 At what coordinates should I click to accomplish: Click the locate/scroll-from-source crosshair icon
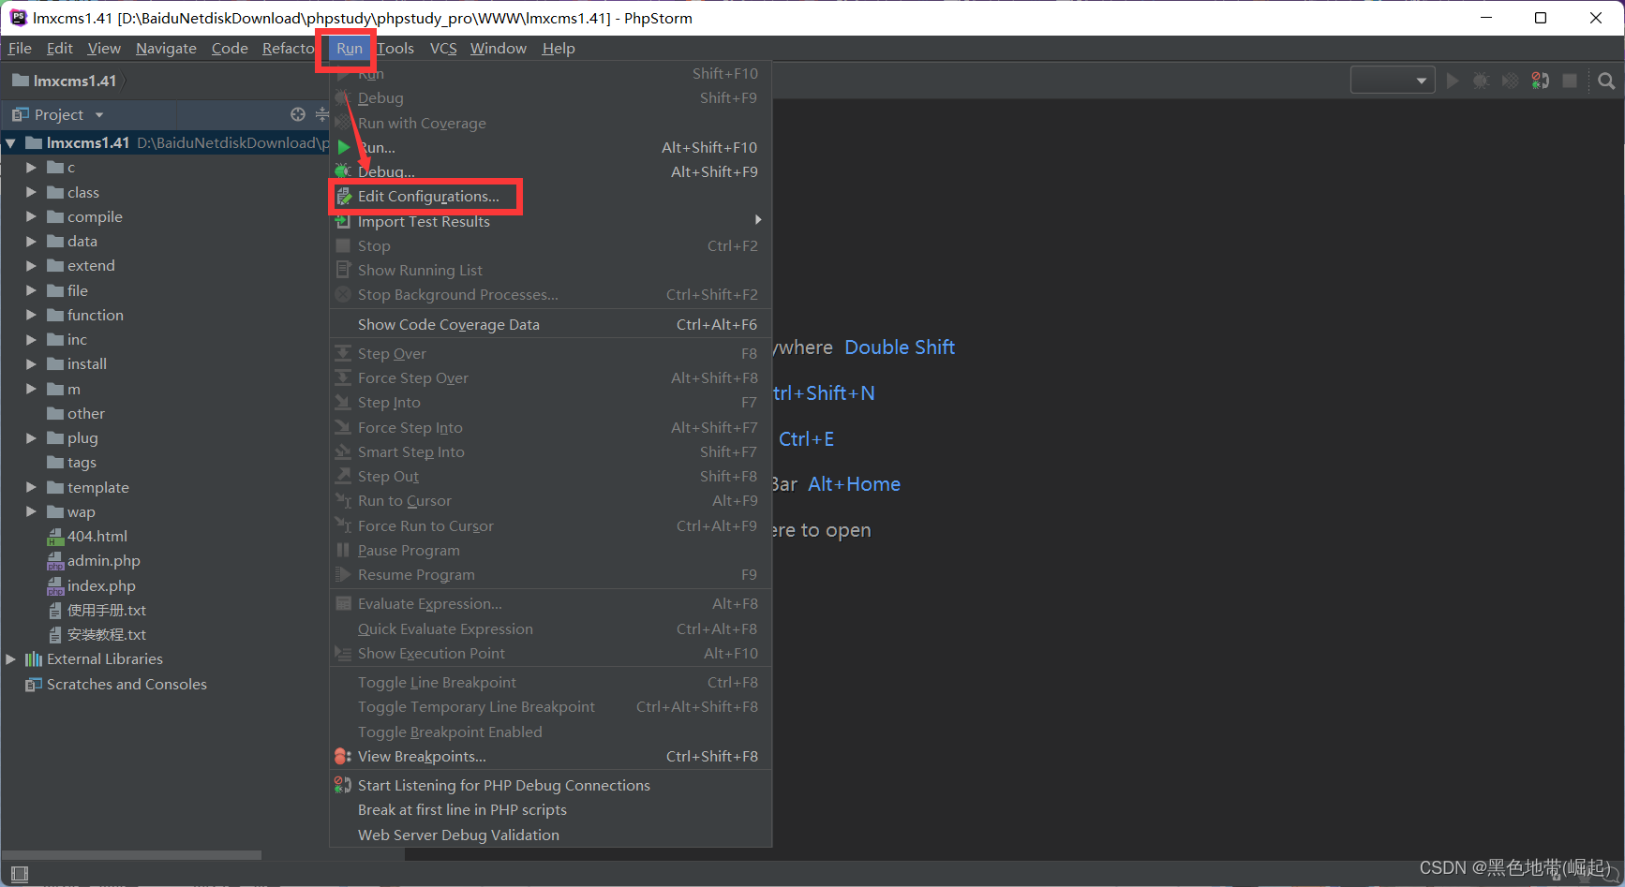click(x=298, y=114)
